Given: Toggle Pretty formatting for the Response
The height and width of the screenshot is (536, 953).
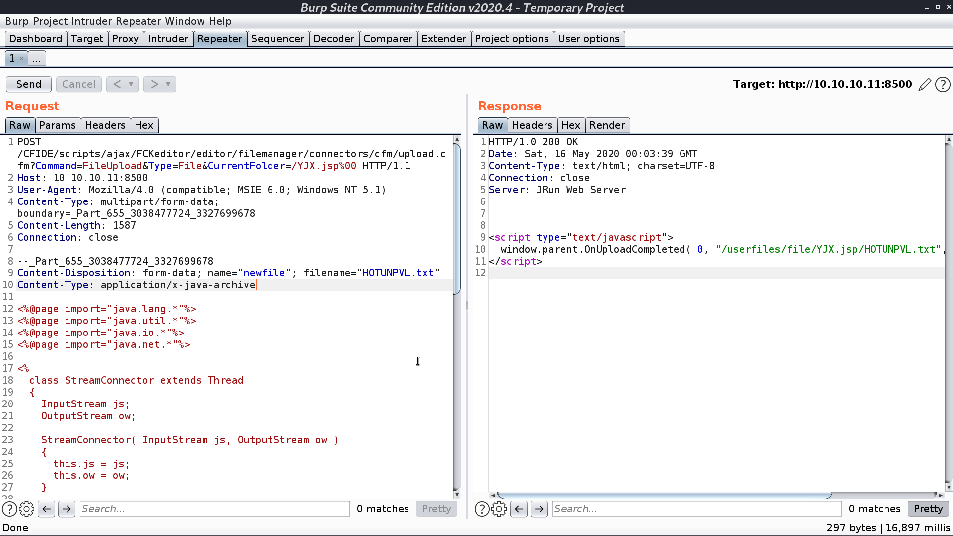Looking at the screenshot, I should coord(928,509).
